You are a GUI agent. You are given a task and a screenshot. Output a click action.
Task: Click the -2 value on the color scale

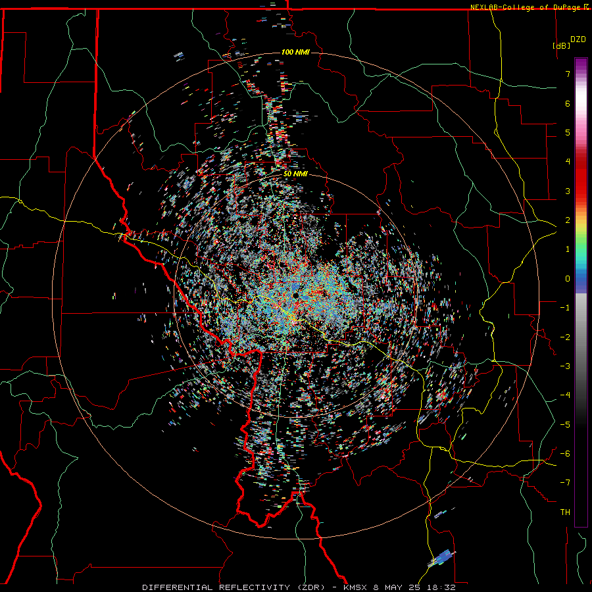click(565, 337)
